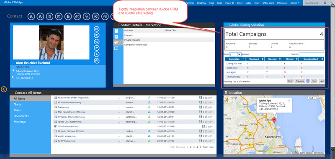Select the open book icon in Contact Details

click(x=116, y=49)
